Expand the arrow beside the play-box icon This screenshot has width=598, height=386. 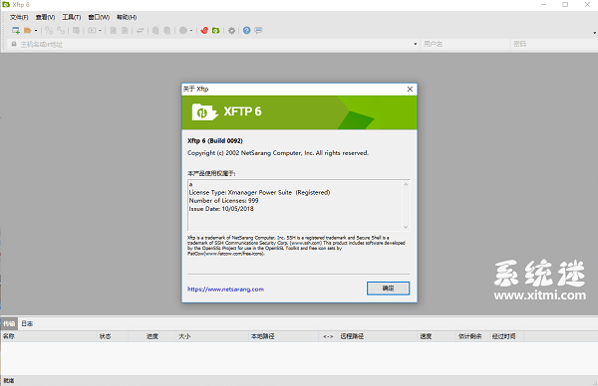100,31
